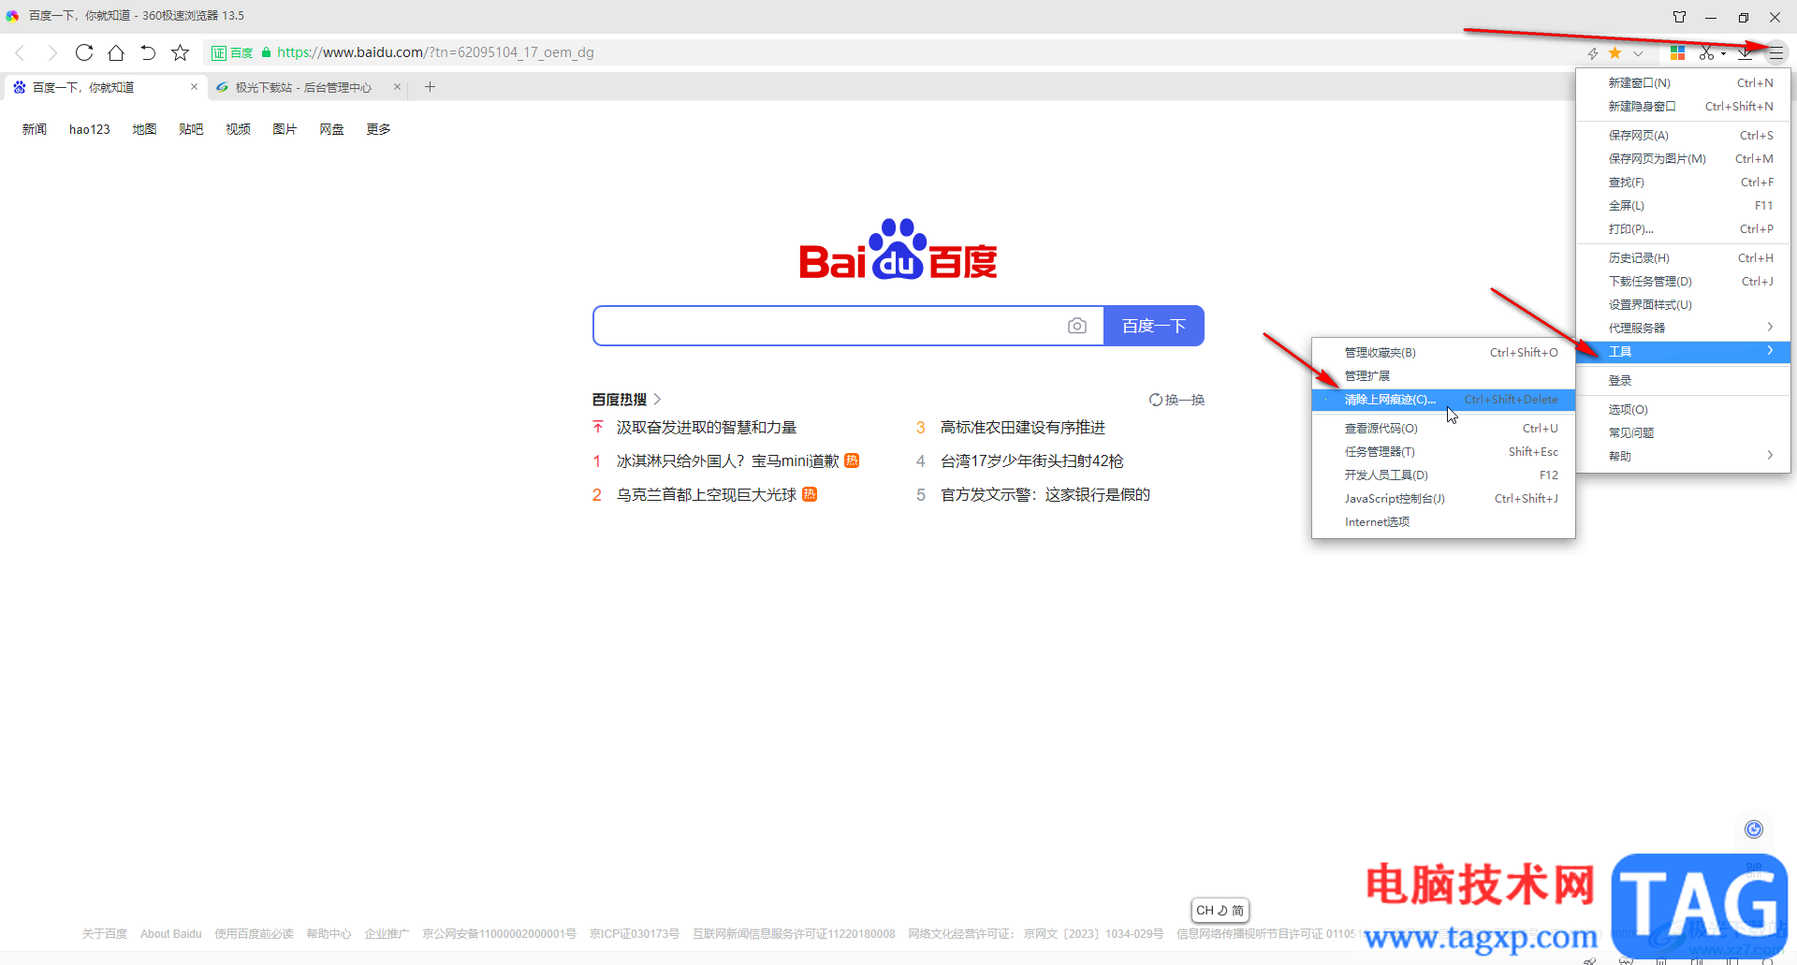This screenshot has width=1797, height=965.
Task: Open the 贴吧 navigation link
Action: pos(191,129)
